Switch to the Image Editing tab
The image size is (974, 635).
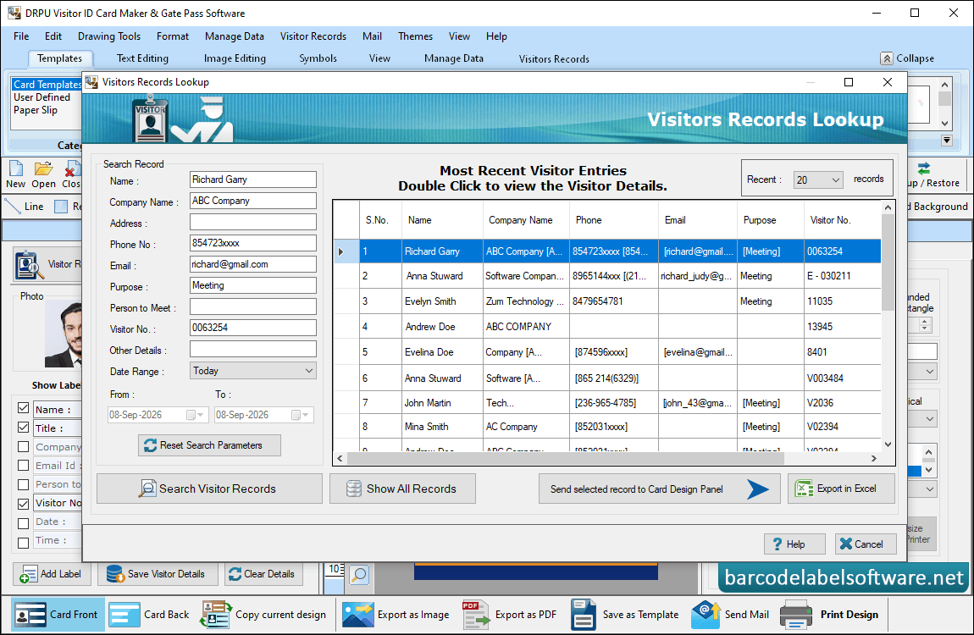tap(235, 58)
